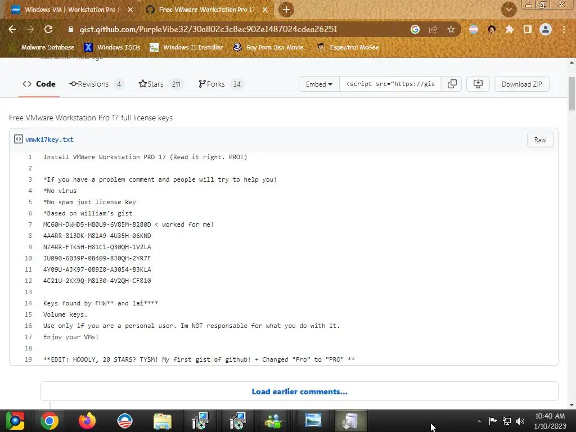
Task: Select the Code tab of the gist
Action: 39,84
